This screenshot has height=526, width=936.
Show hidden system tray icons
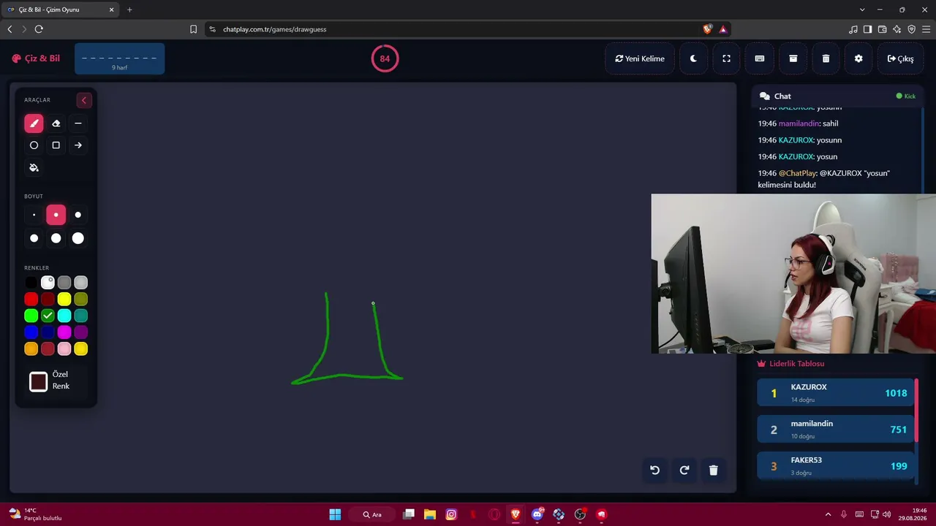[x=828, y=514]
